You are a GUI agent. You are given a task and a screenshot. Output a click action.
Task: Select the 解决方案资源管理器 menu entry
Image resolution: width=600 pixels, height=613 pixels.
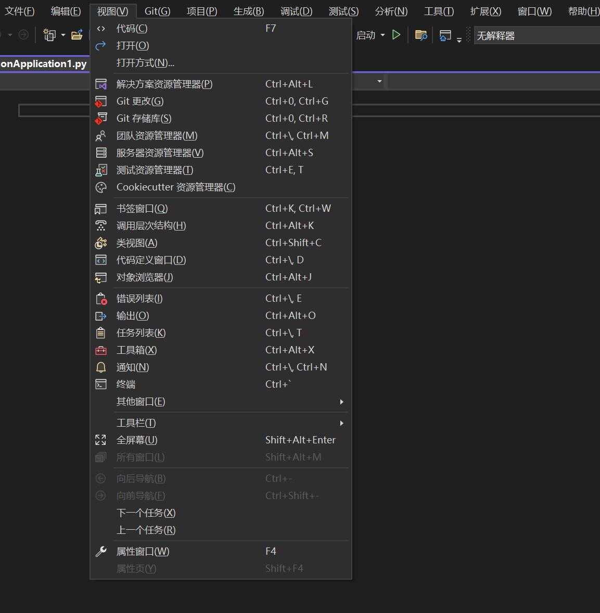click(x=164, y=84)
